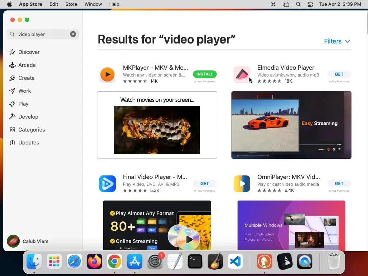Open the Elmedia Video Player title link
The width and height of the screenshot is (368, 276).
pos(286,68)
